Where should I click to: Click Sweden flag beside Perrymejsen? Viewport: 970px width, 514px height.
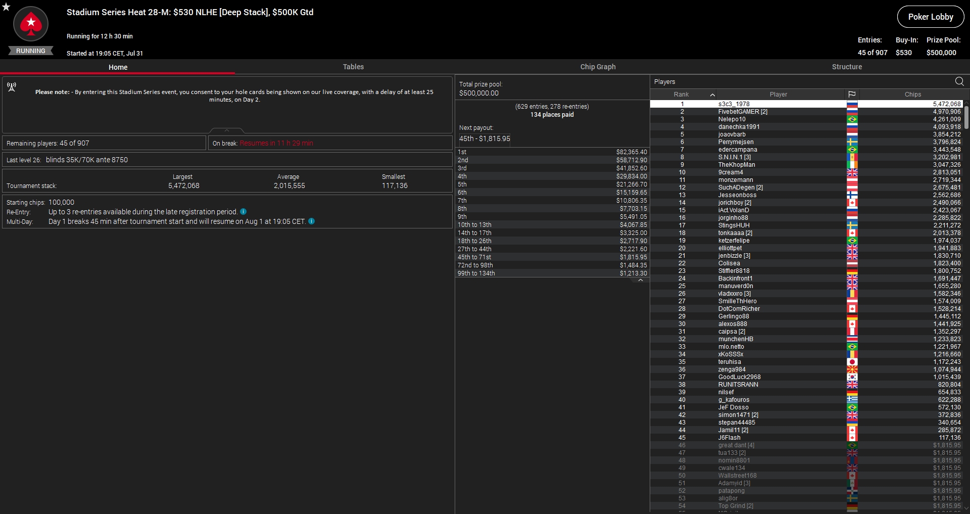852,142
